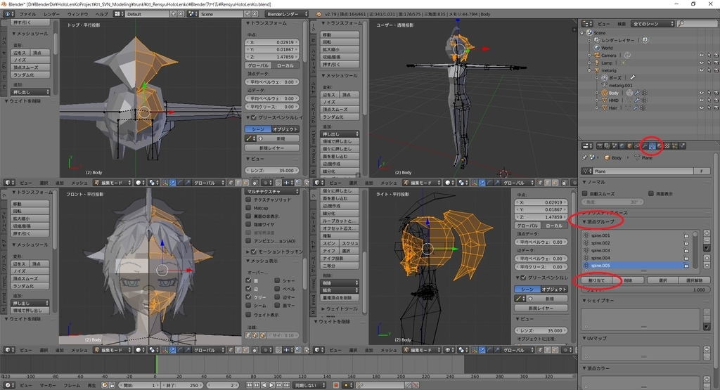Toggle visibility eye for the Hair mesh
The height and width of the screenshot is (390, 720).
702,108
